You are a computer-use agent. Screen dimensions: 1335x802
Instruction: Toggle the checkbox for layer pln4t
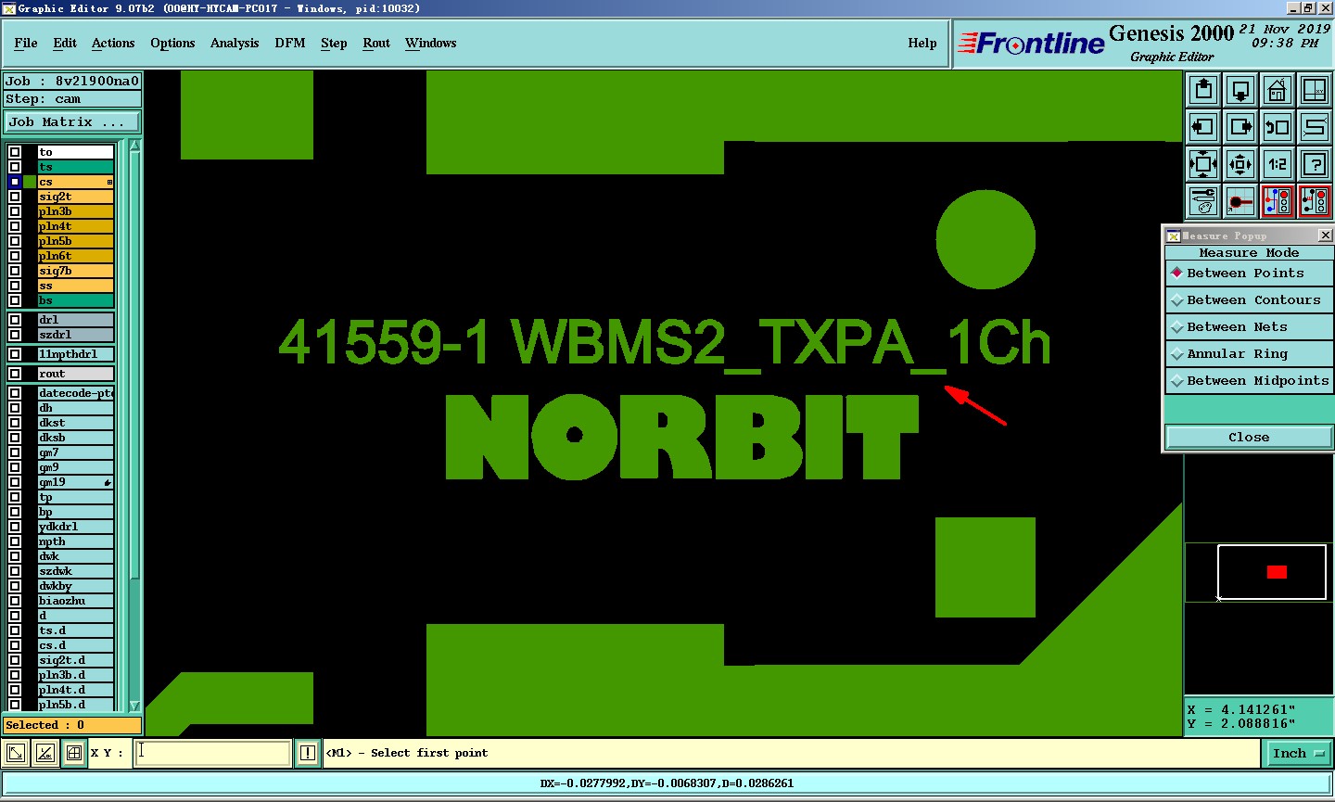click(15, 226)
